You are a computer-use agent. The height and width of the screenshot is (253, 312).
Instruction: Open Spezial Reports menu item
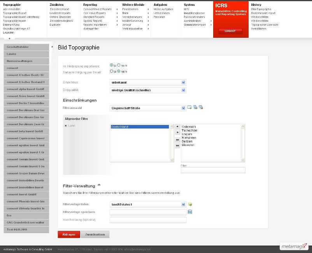(x=93, y=21)
